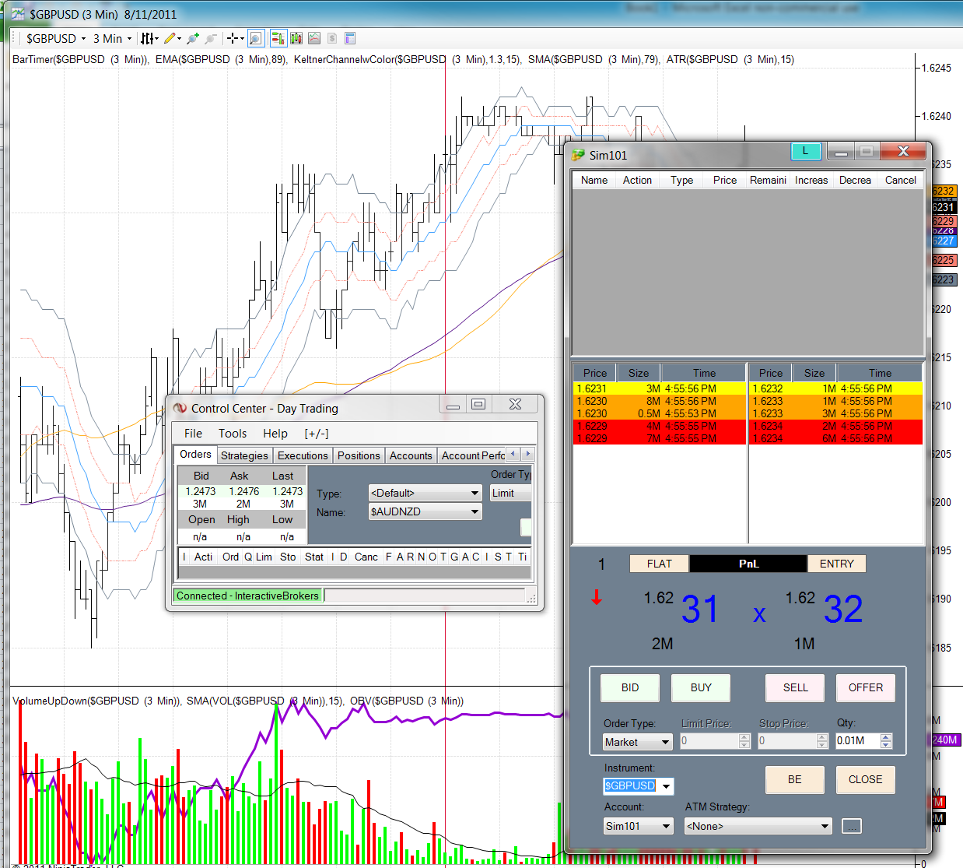This screenshot has width=963, height=868.
Task: Switch to the Executions tab
Action: [303, 455]
